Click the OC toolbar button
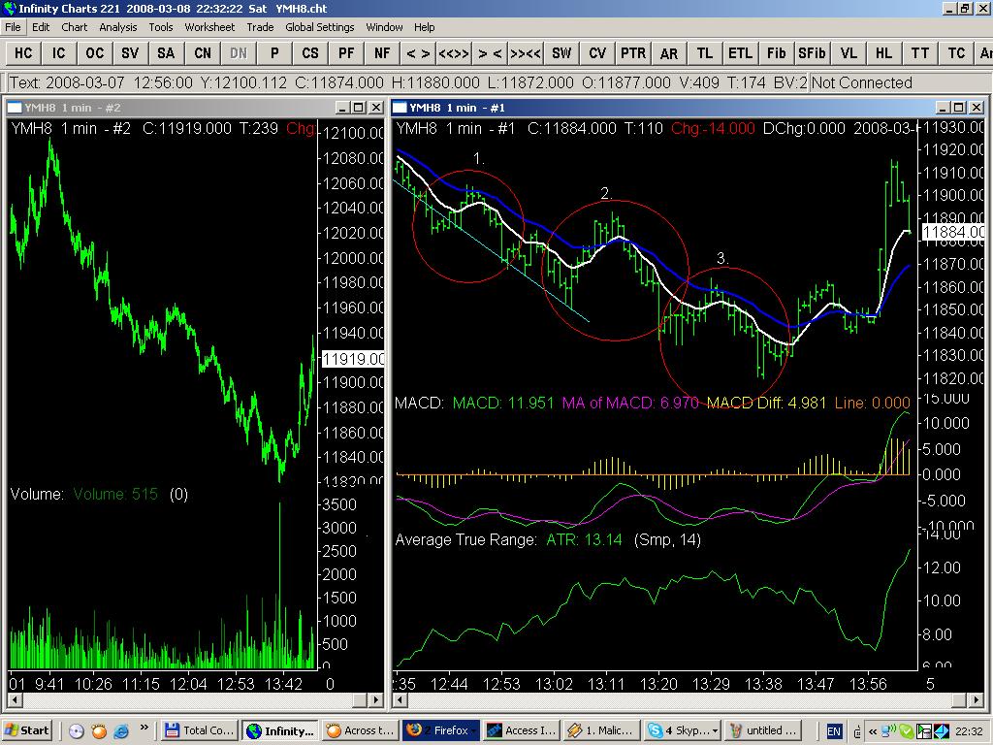 click(x=95, y=53)
